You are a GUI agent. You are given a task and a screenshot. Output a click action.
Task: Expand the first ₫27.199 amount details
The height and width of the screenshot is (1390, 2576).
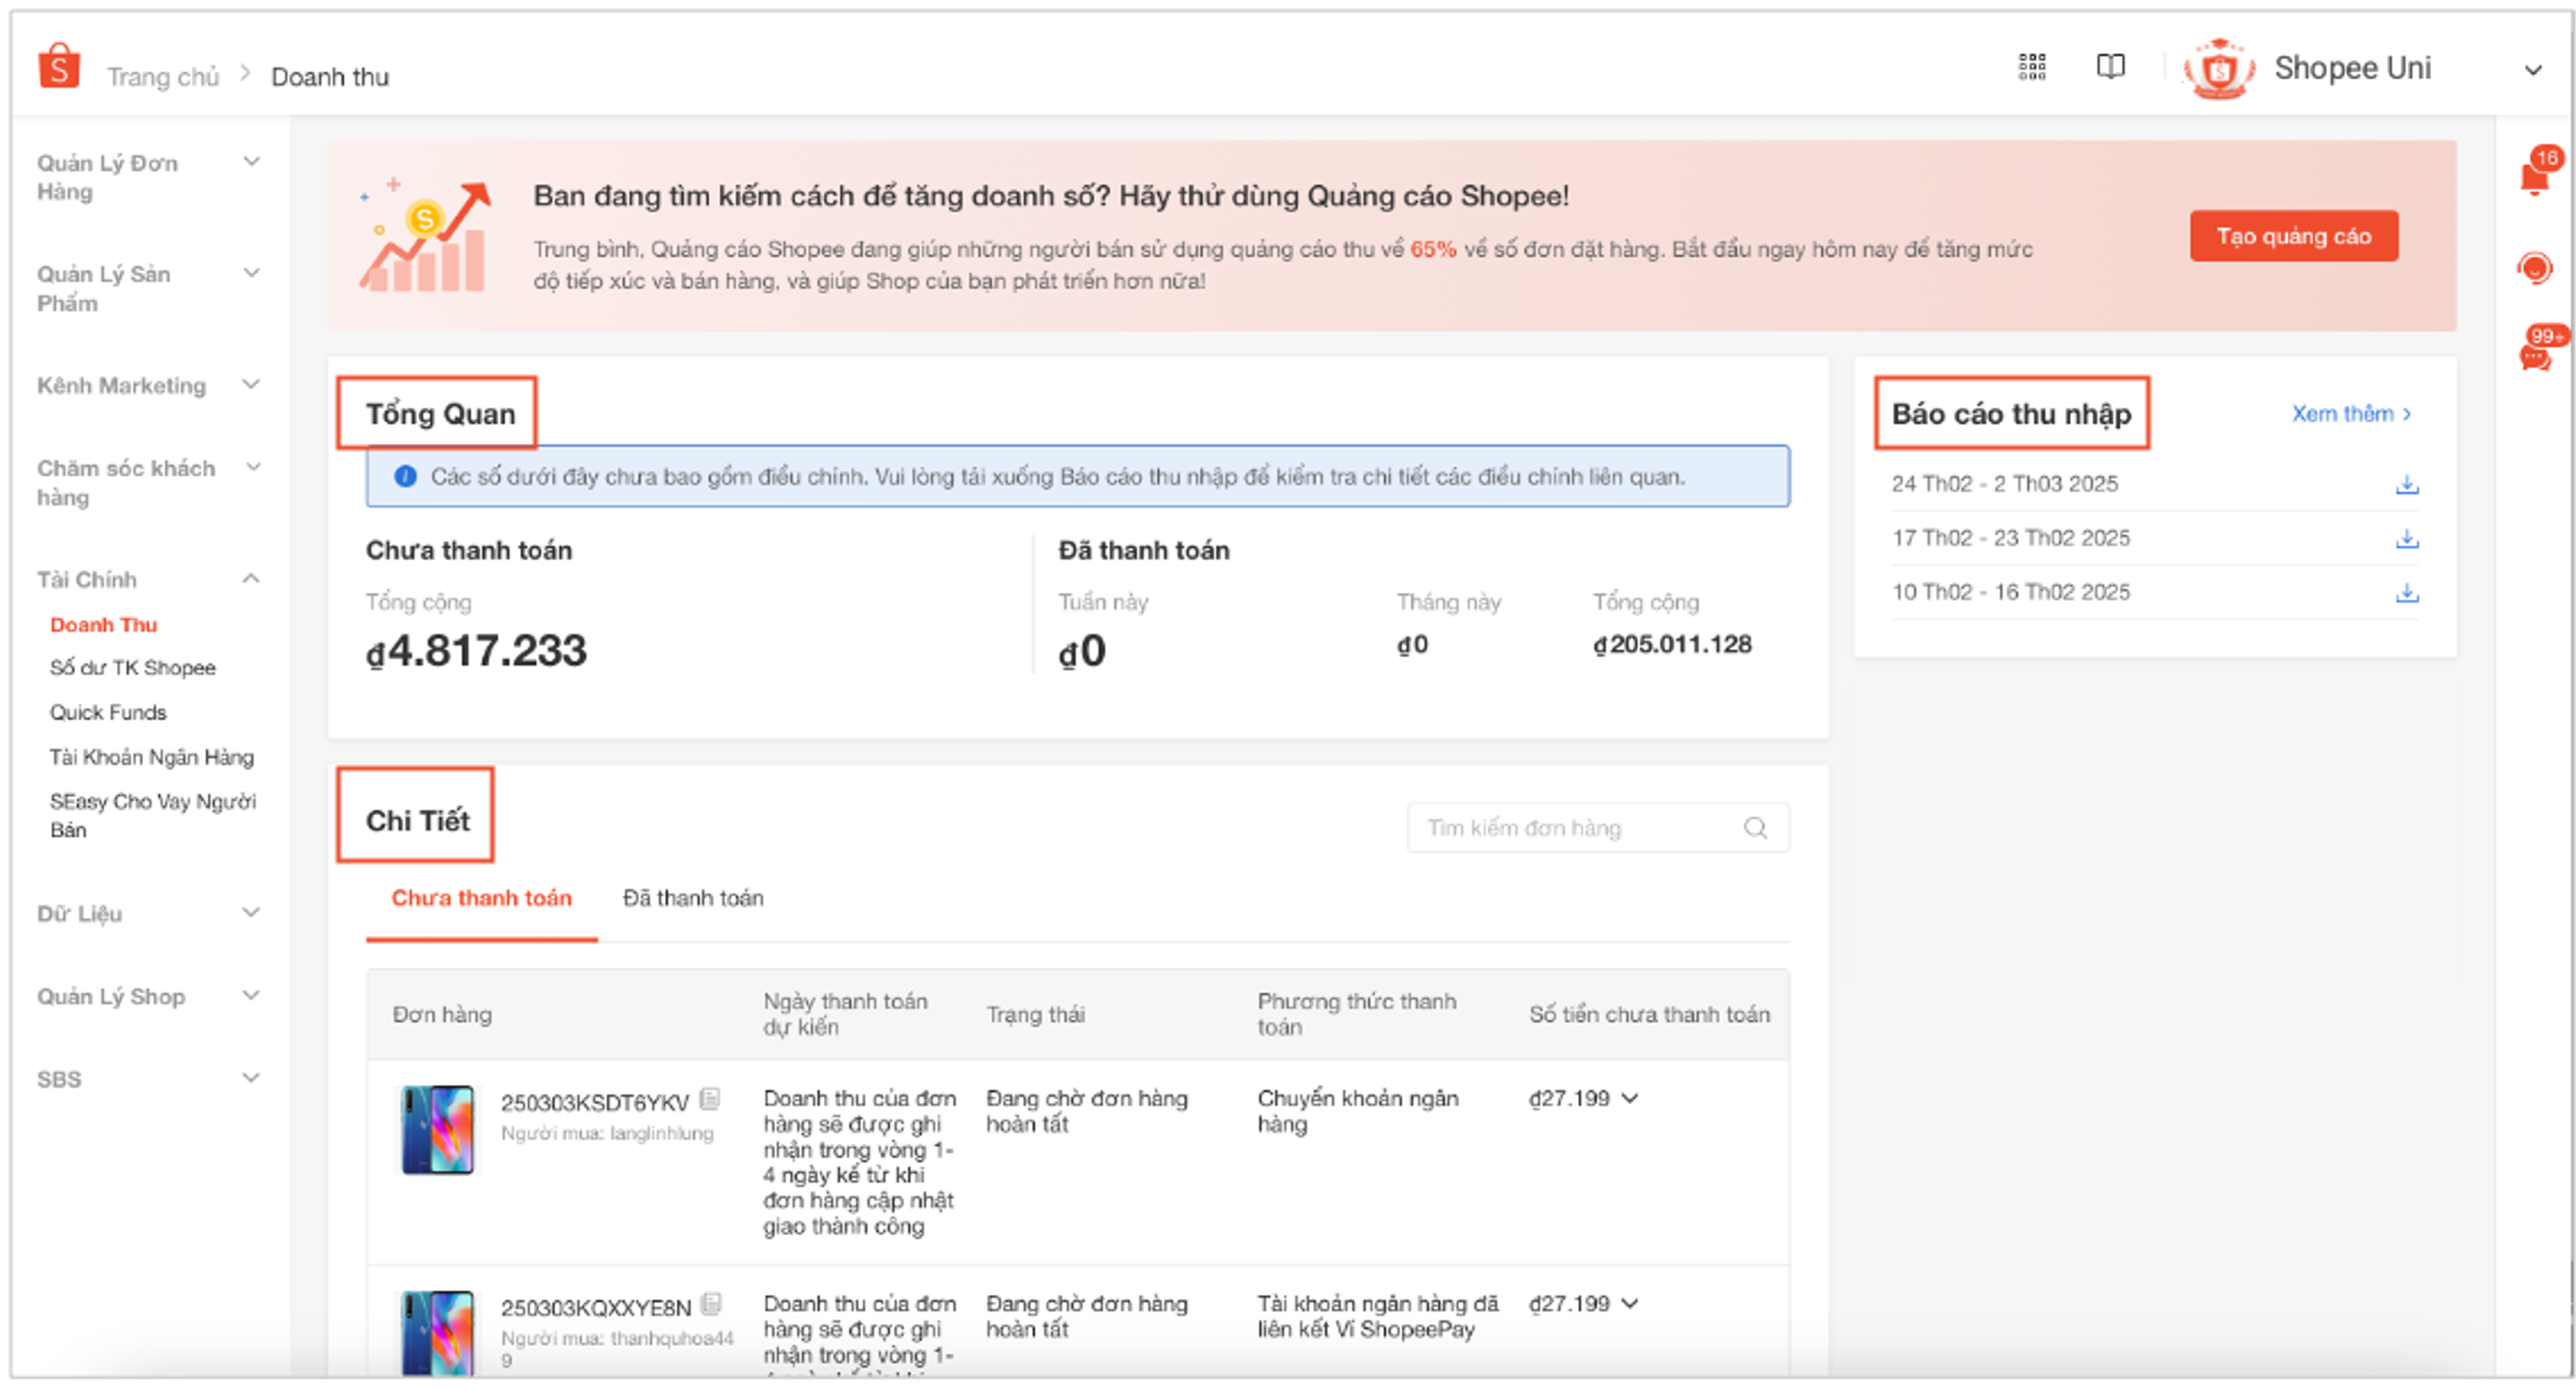1630,1098
